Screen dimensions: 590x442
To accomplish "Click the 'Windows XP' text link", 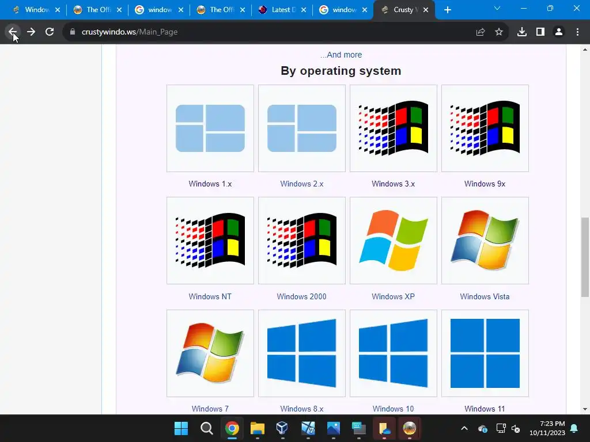I will click(x=393, y=296).
